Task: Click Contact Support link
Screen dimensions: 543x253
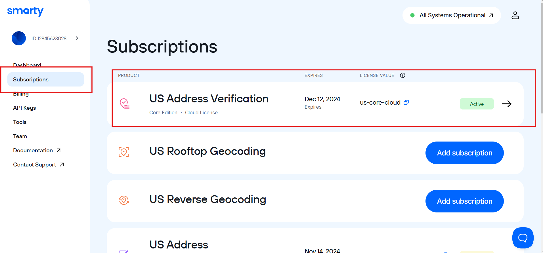Action: [39, 165]
